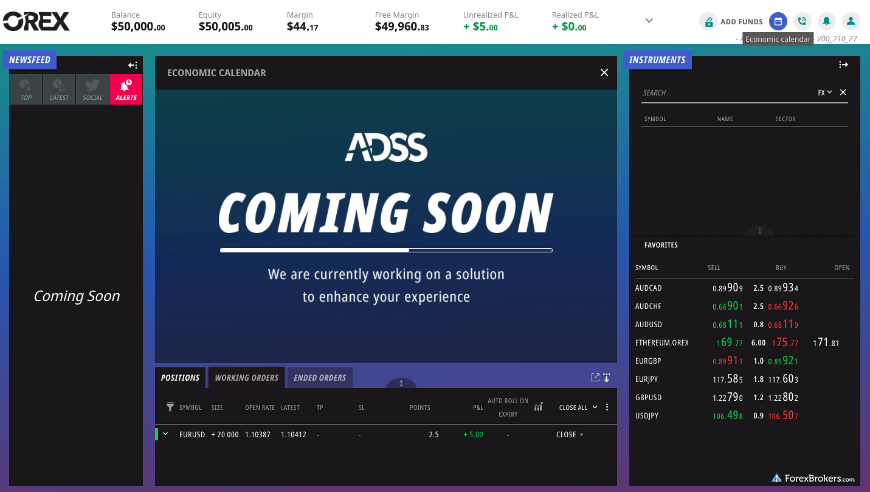
Task: Expand the EURUSD position row
Action: coord(165,434)
